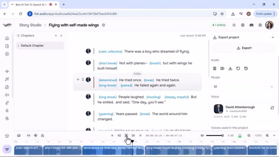This screenshot has width=279, height=157.
Task: Click the Finish update button
Action: (265, 14)
